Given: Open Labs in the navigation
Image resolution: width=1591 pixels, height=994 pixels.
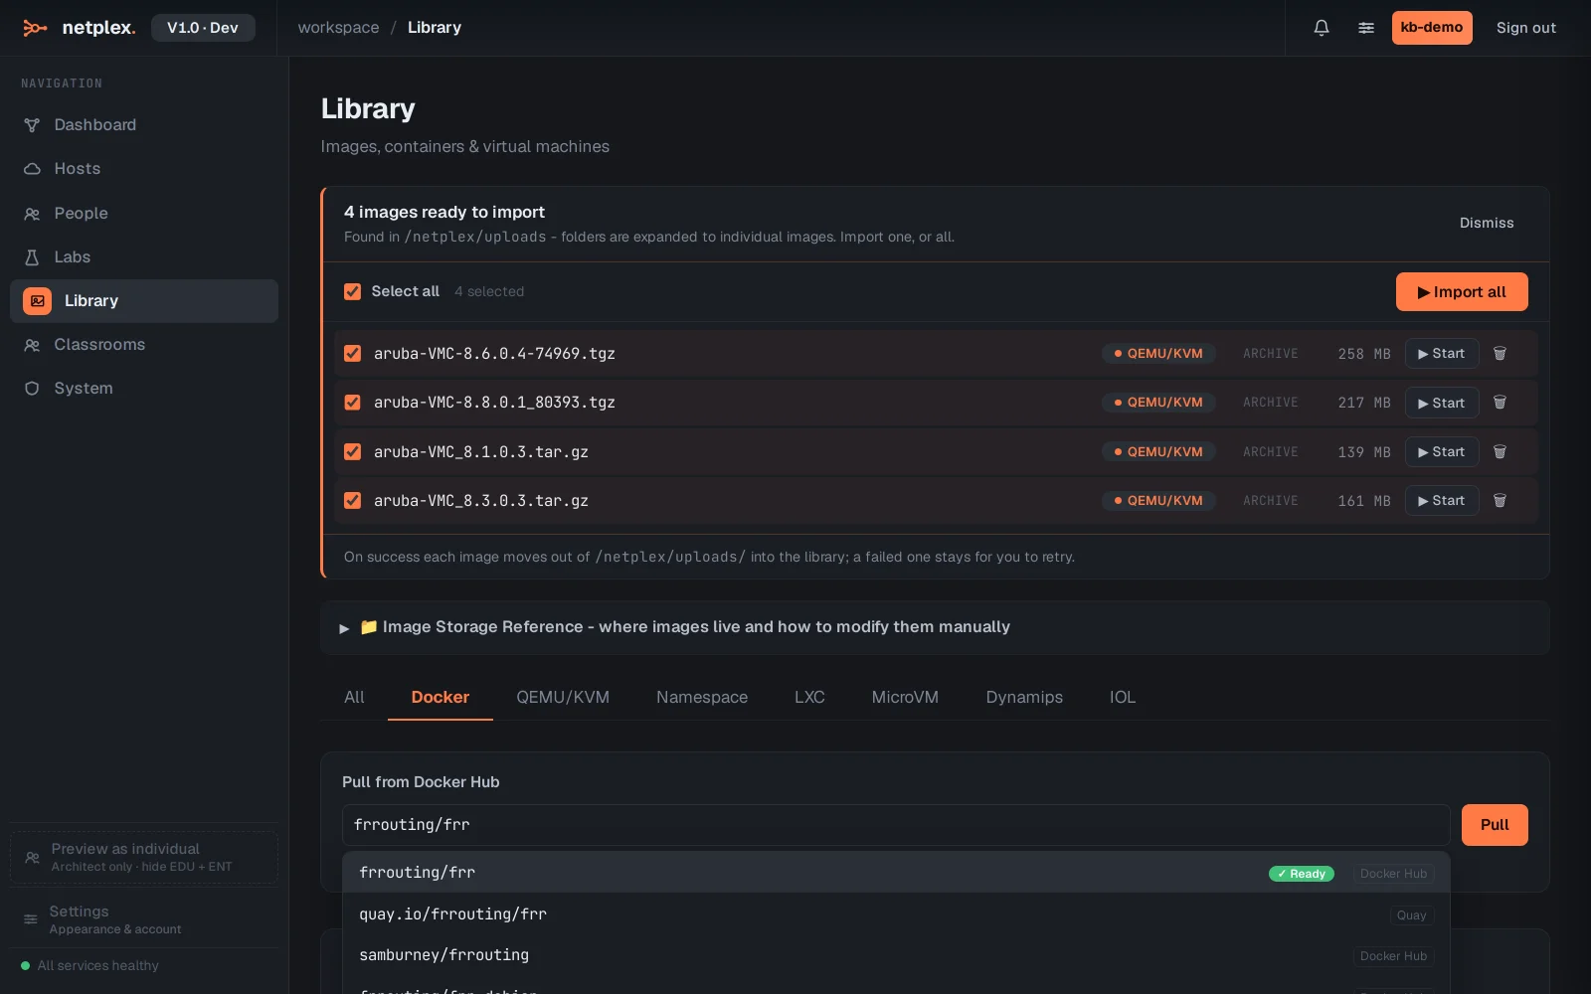Looking at the screenshot, I should pos(144,257).
